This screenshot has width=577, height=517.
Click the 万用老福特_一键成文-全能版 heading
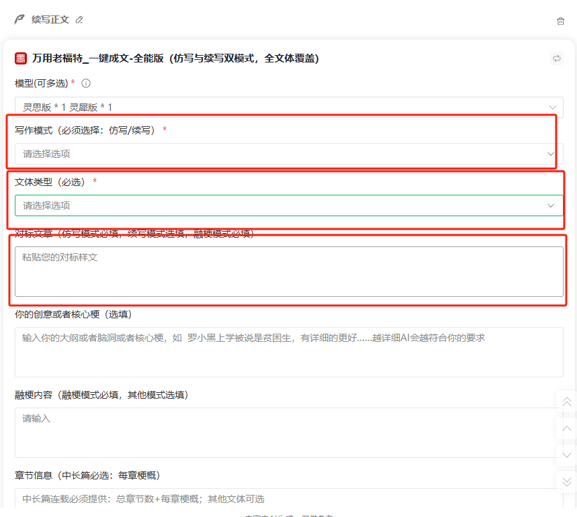[x=175, y=58]
